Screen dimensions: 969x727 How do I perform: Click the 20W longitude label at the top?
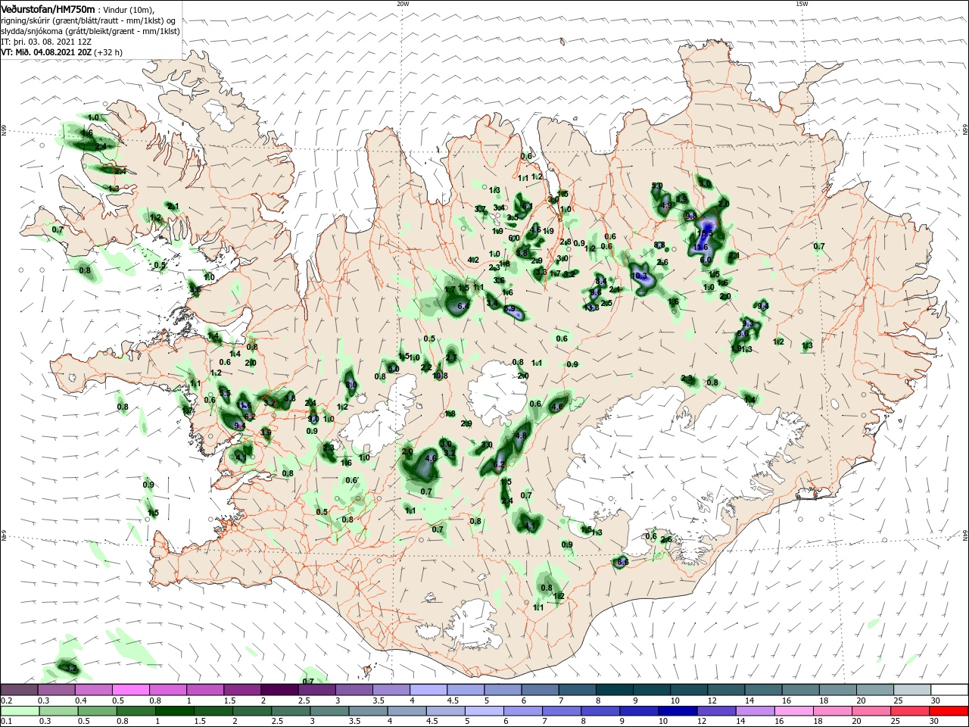click(x=403, y=4)
